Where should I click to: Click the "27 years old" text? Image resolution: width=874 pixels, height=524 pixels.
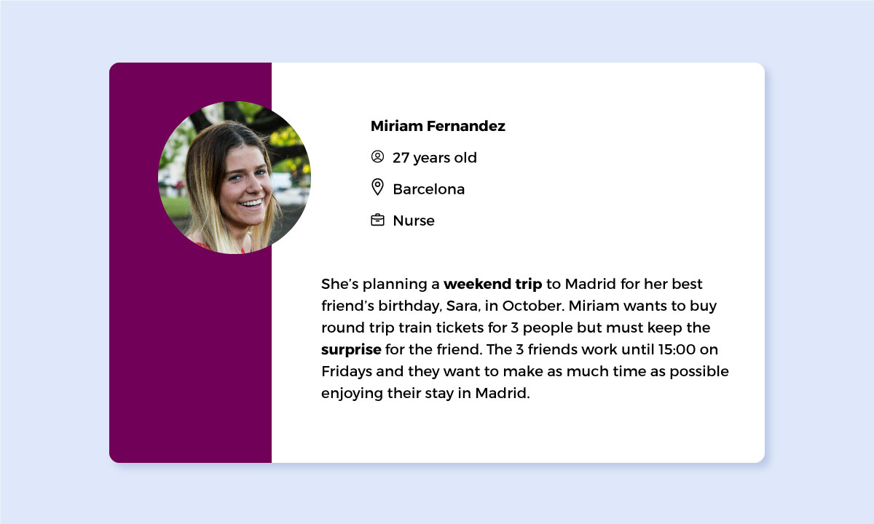click(x=435, y=158)
